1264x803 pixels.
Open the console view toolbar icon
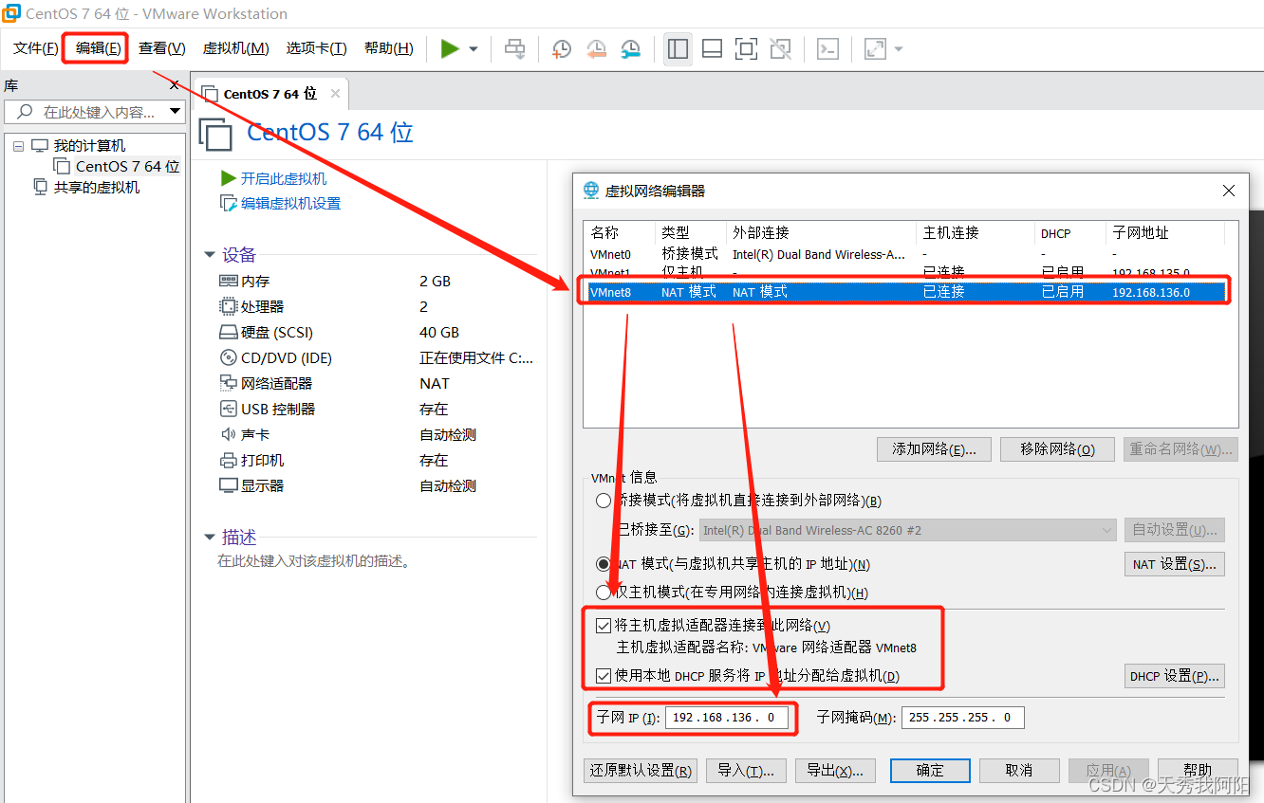[x=827, y=48]
